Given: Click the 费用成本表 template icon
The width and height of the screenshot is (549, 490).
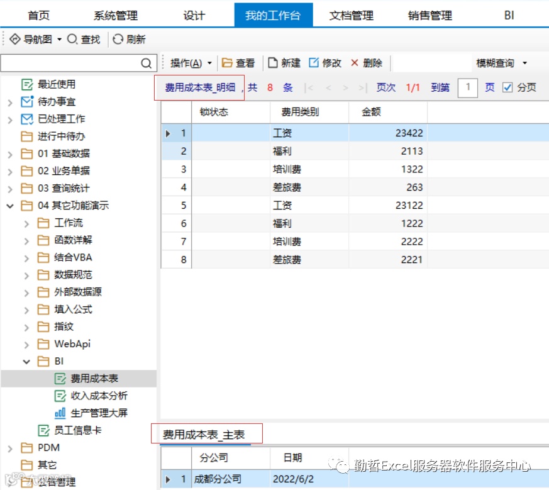Looking at the screenshot, I should tap(60, 378).
